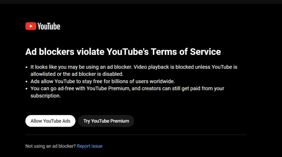Click the bullet dot before "You can go"
This screenshot has width=282, height=157.
pyautogui.click(x=27, y=89)
